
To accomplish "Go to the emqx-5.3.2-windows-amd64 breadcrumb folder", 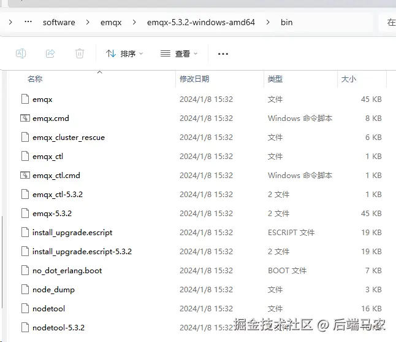I will pos(201,23).
